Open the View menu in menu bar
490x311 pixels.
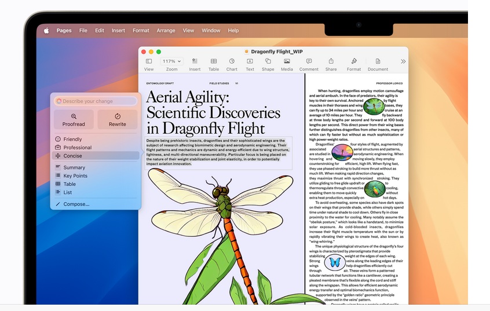pyautogui.click(x=188, y=31)
